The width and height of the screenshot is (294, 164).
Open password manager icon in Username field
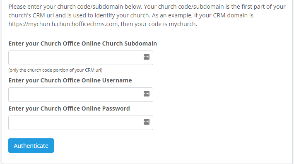pyautogui.click(x=147, y=94)
